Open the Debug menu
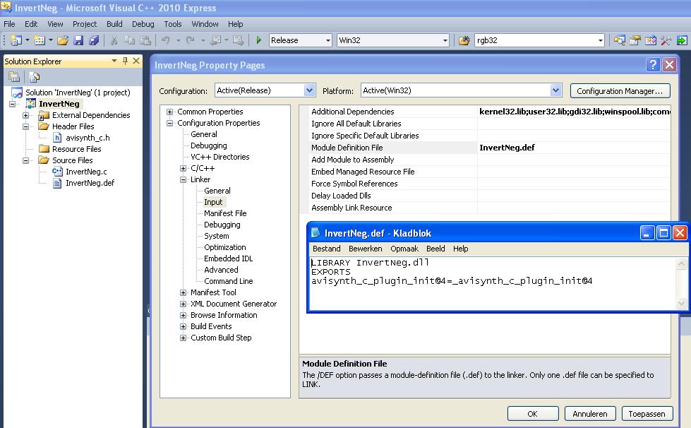The width and height of the screenshot is (691, 428). click(143, 24)
